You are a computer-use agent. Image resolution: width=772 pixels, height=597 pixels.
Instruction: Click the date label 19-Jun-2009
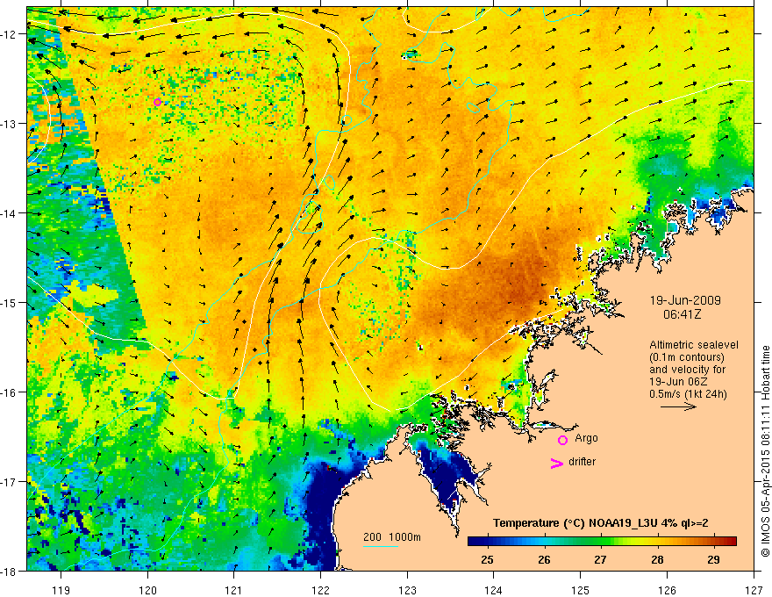pyautogui.click(x=685, y=300)
